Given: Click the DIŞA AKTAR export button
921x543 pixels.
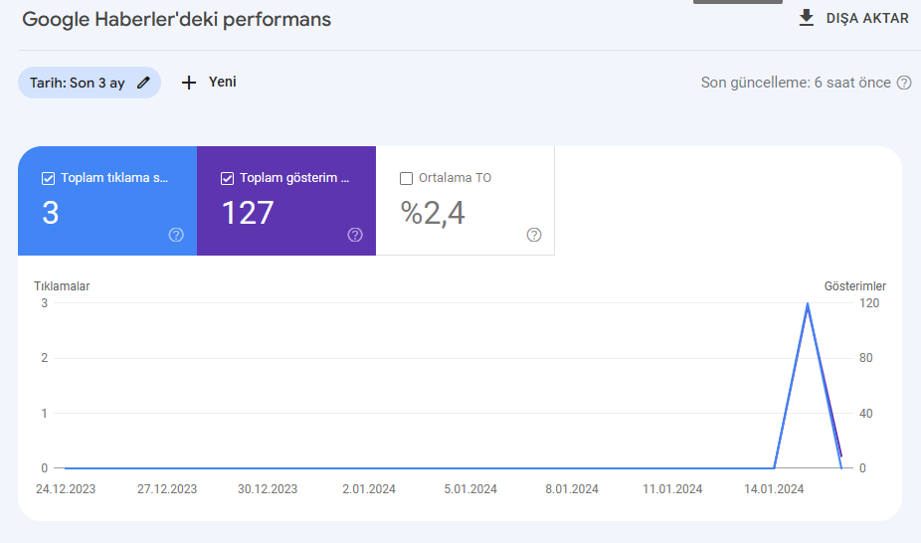Looking at the screenshot, I should pyautogui.click(x=853, y=18).
